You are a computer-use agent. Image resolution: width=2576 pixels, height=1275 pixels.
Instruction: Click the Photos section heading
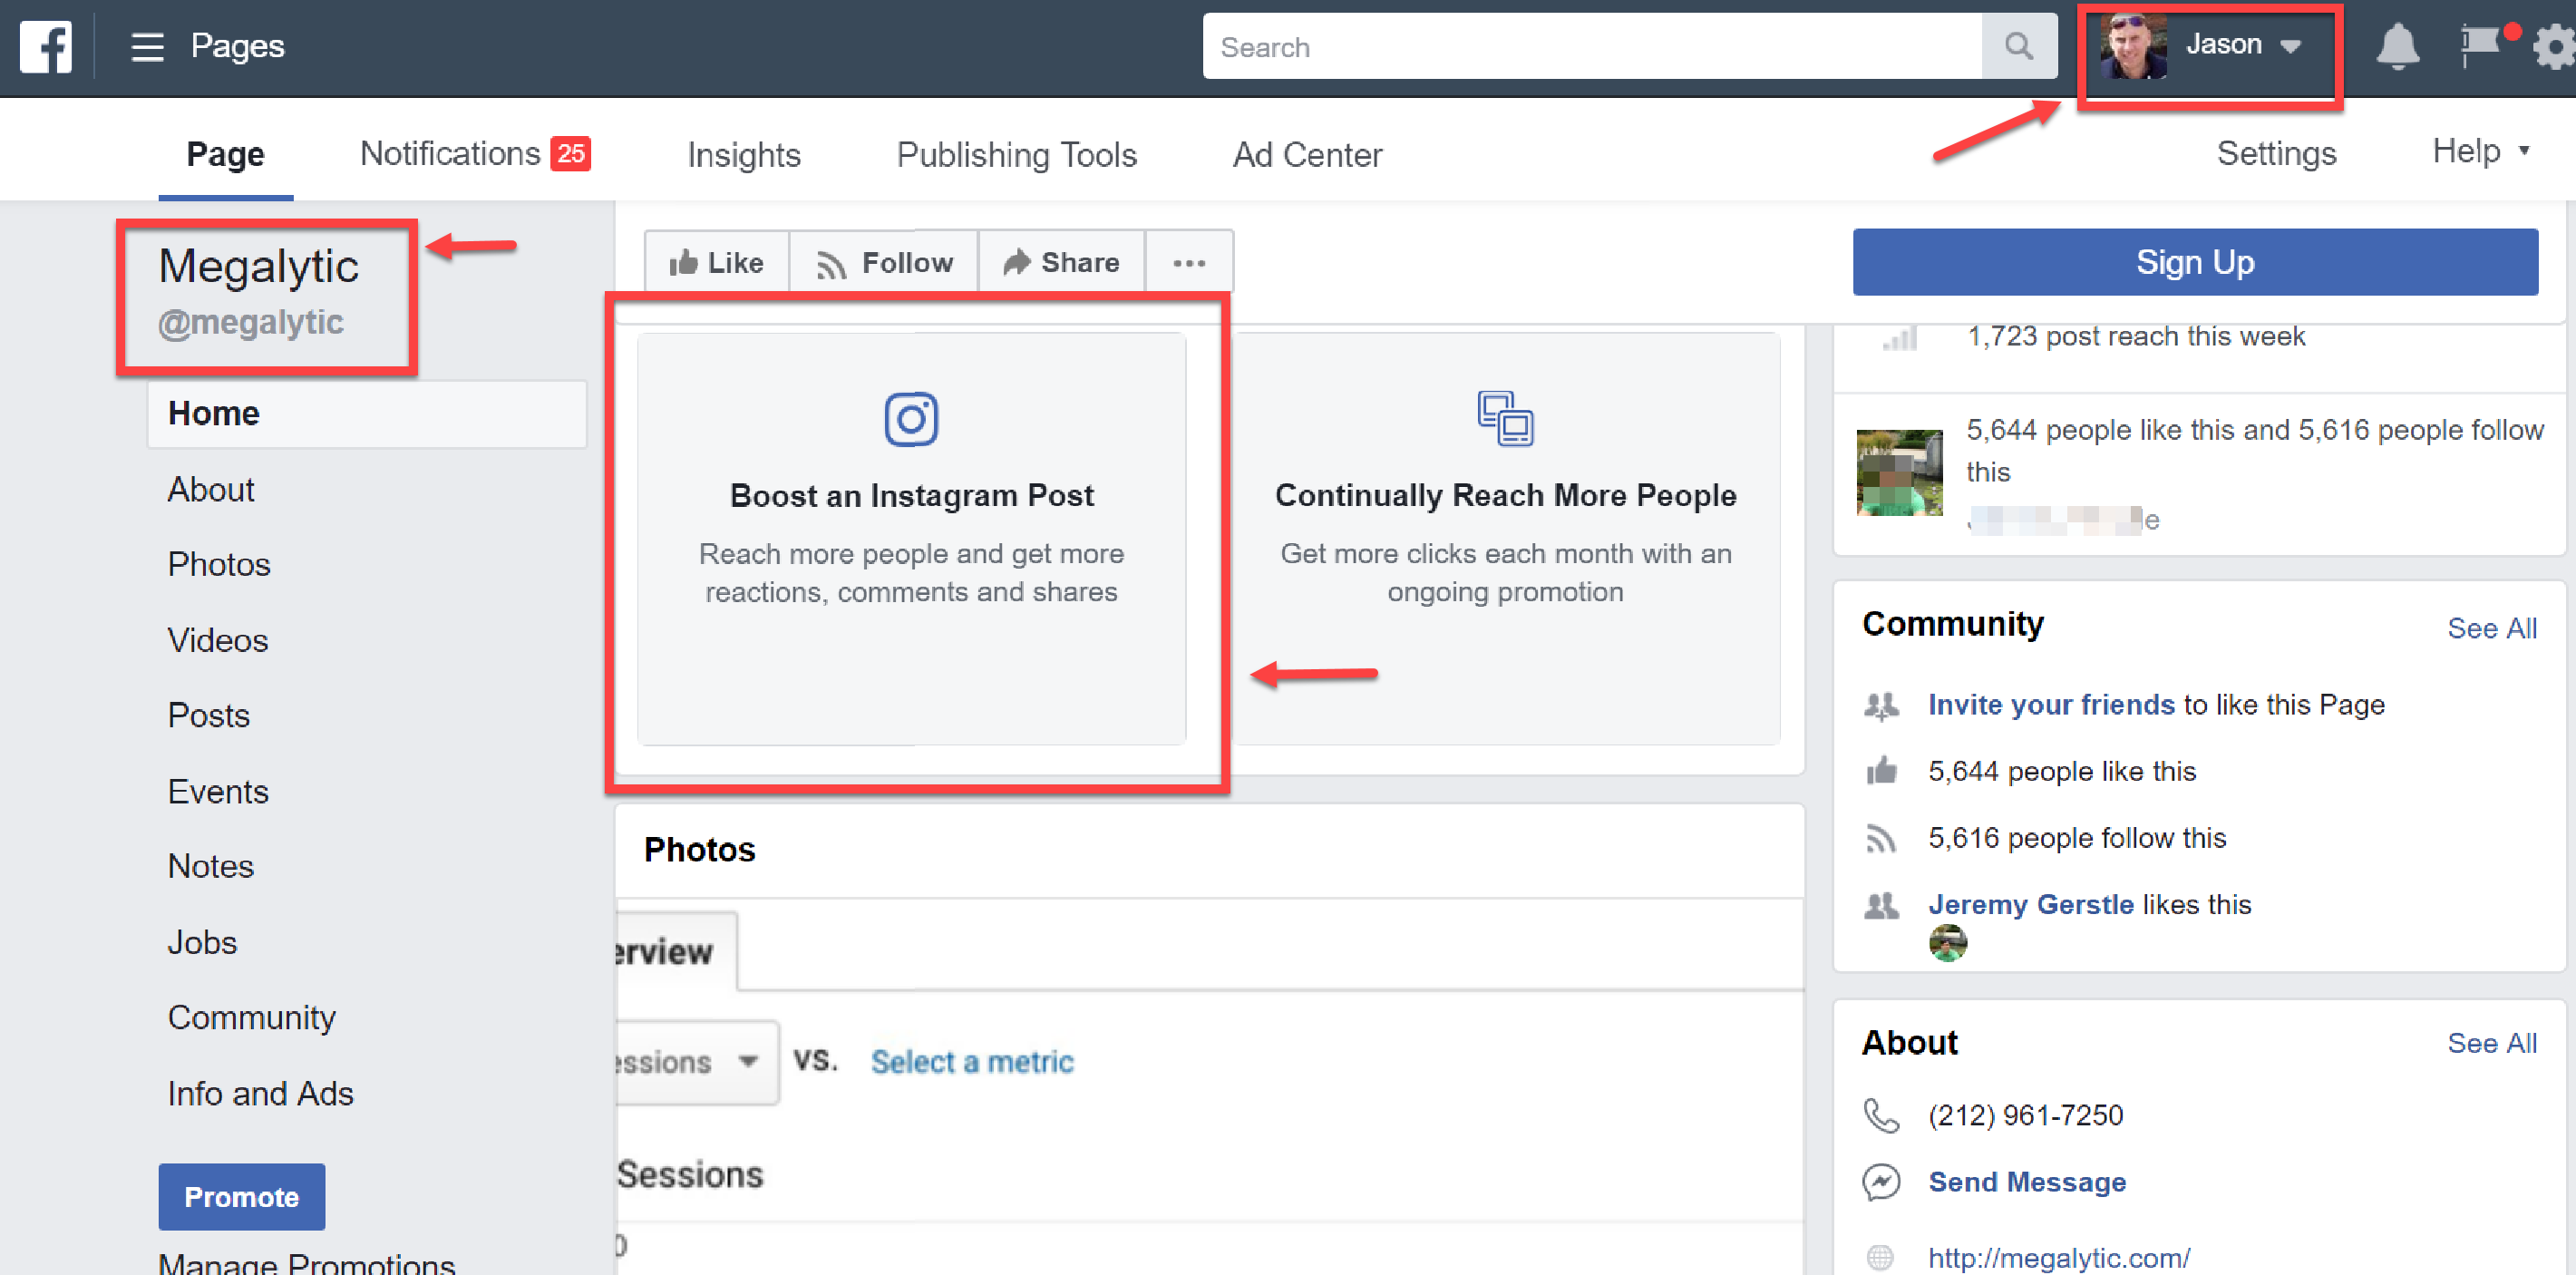click(x=700, y=849)
